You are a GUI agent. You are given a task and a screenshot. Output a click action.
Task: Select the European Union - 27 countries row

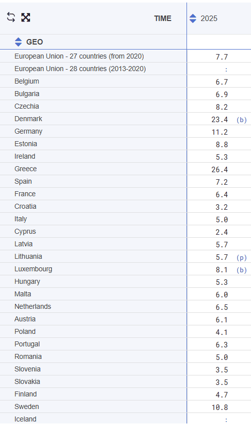point(125,57)
